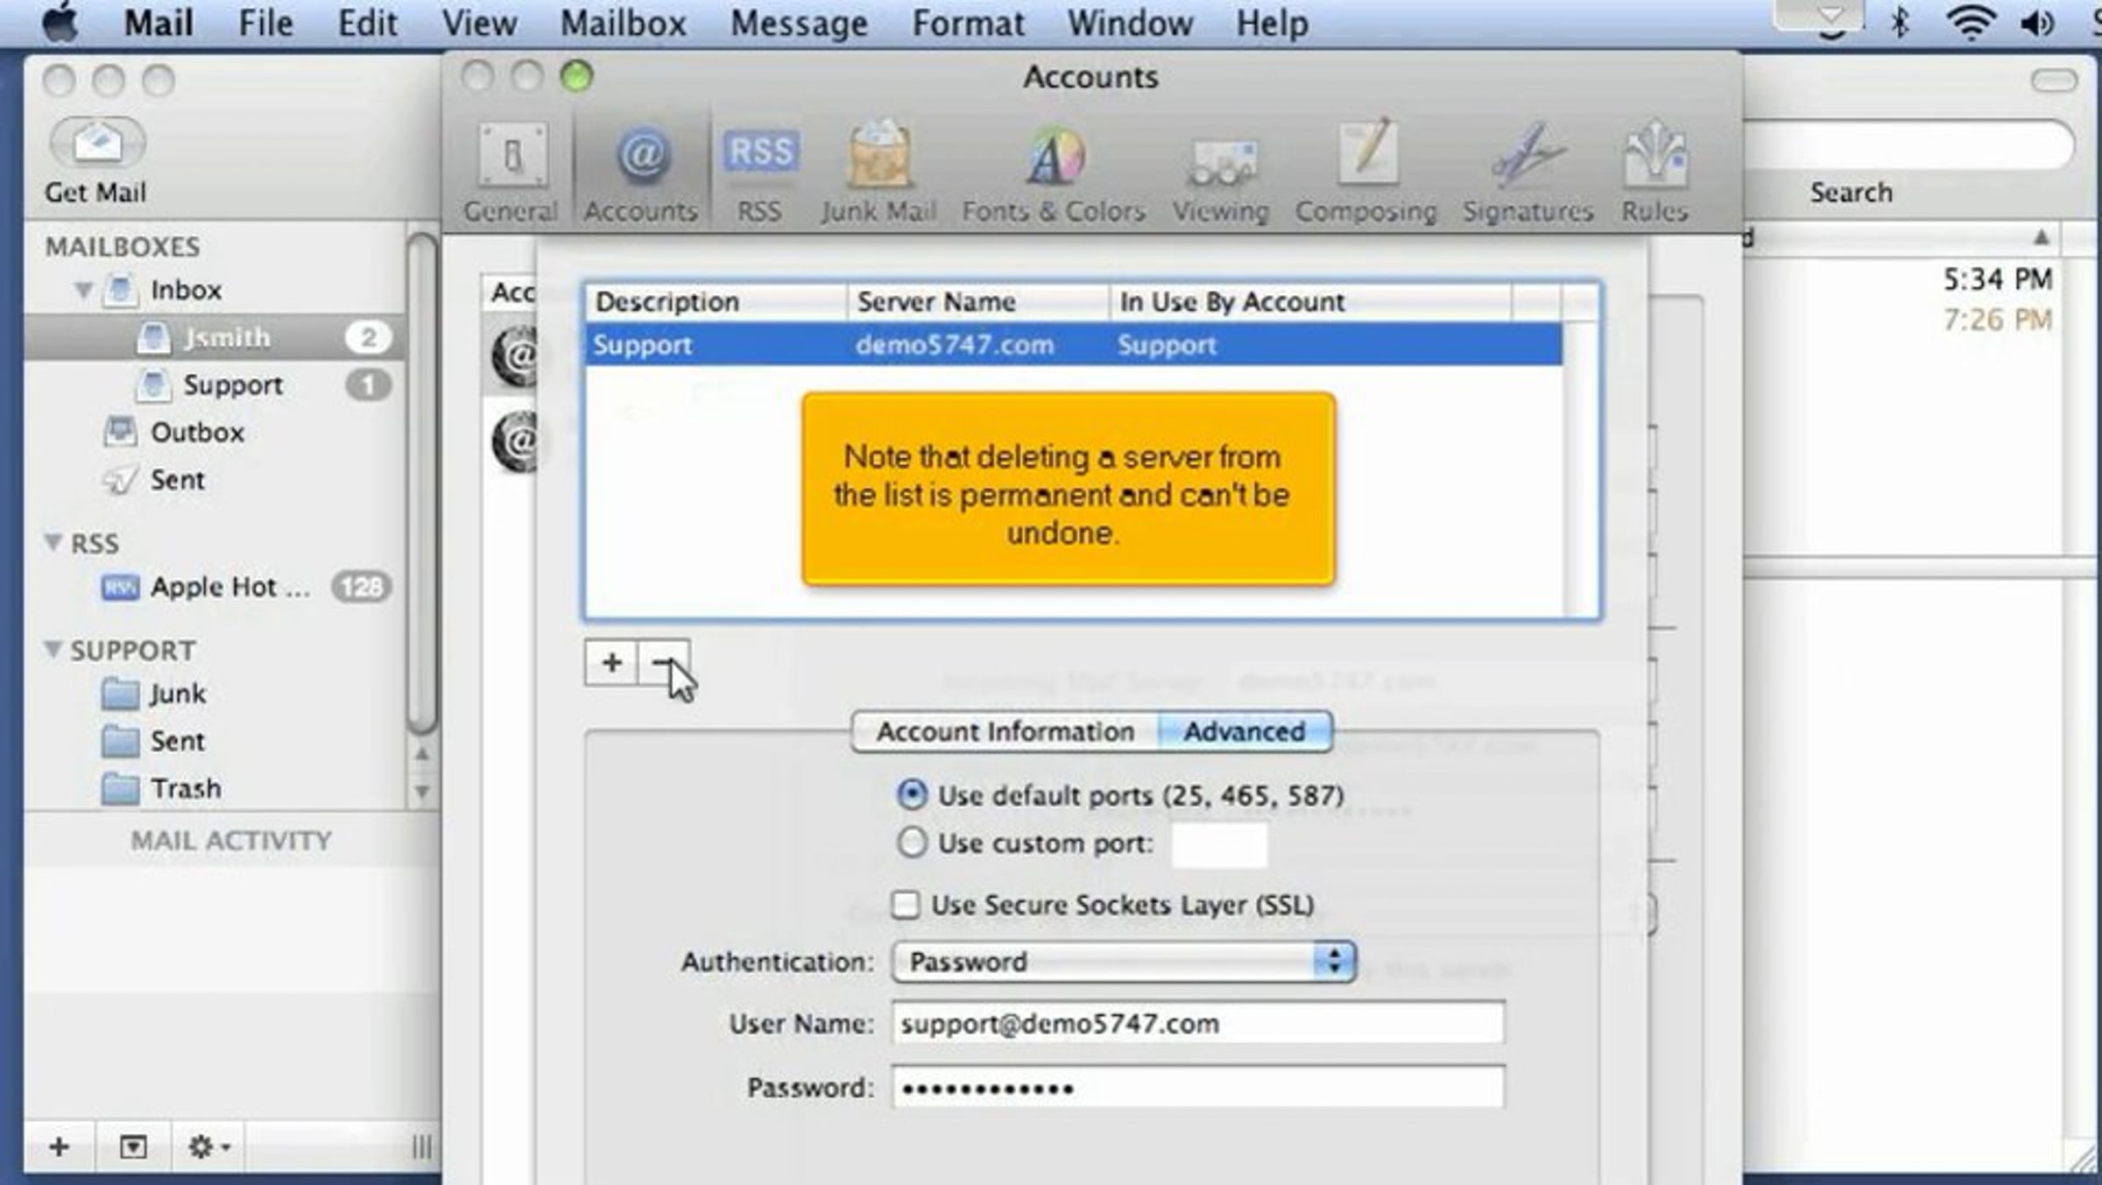
Task: Open the Authentication dropdown menu
Action: pos(1124,962)
